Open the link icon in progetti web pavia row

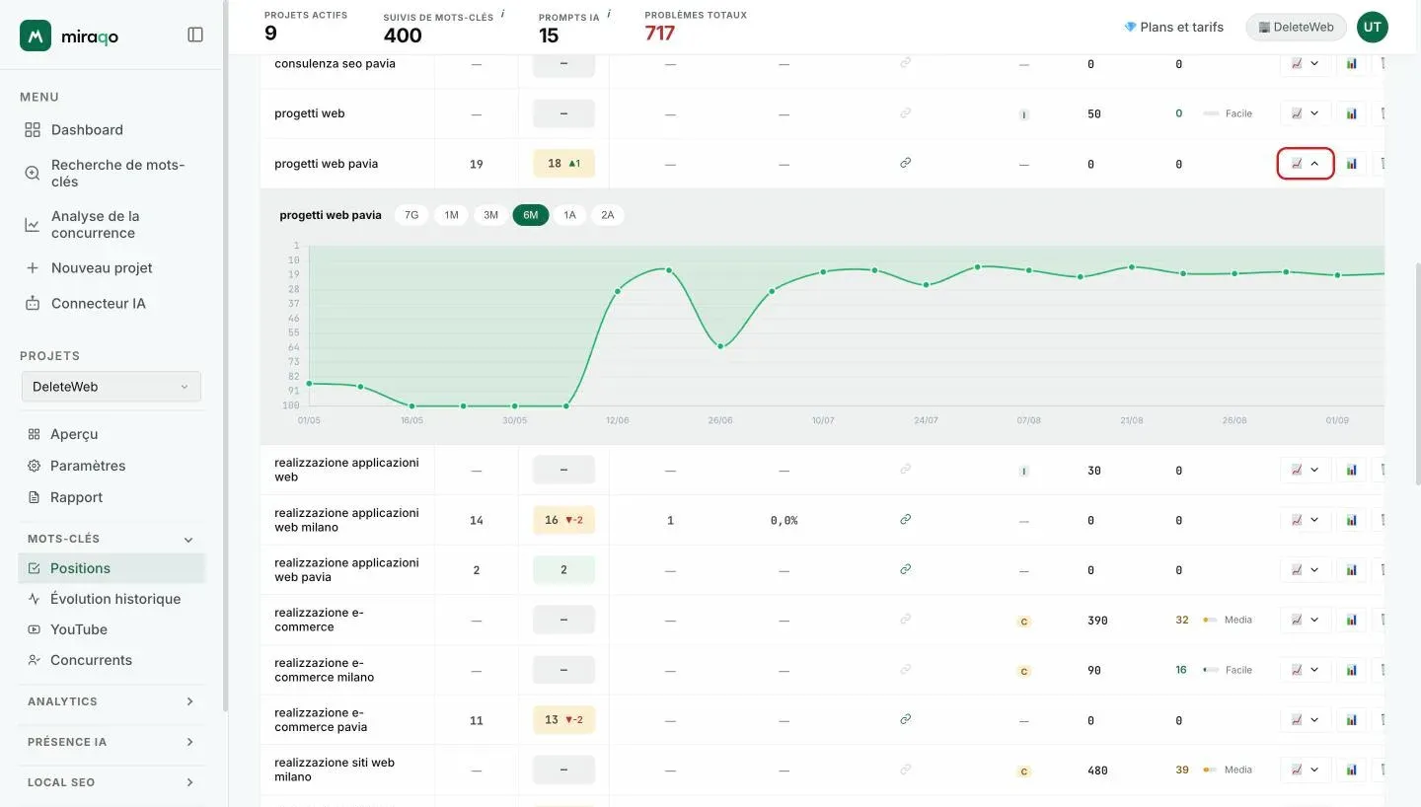(x=905, y=163)
